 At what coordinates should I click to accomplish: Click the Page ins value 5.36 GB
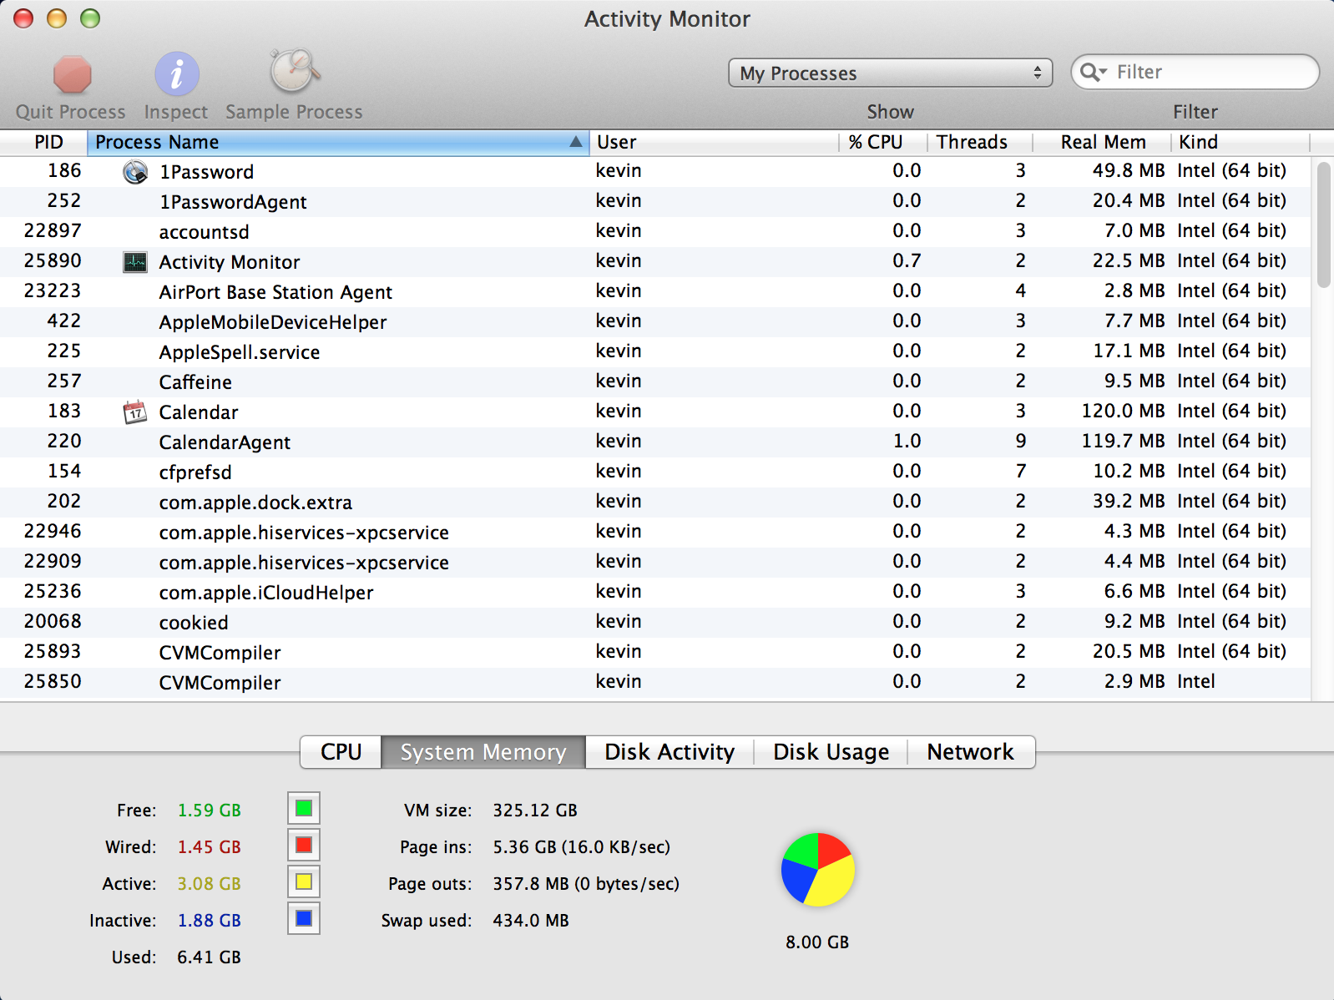[524, 847]
